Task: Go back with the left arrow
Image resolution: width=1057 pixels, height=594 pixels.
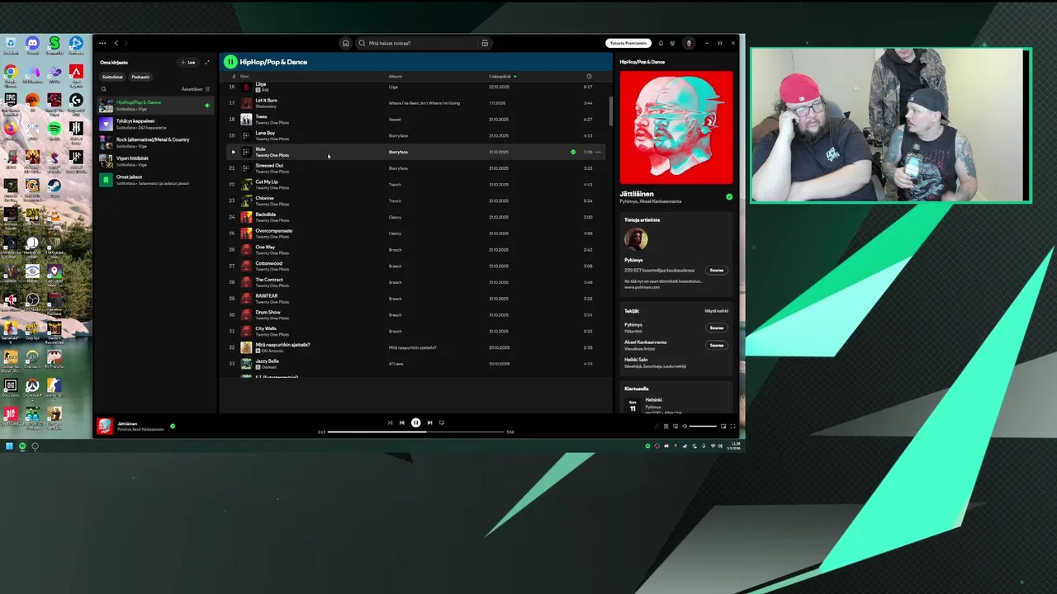Action: point(116,43)
